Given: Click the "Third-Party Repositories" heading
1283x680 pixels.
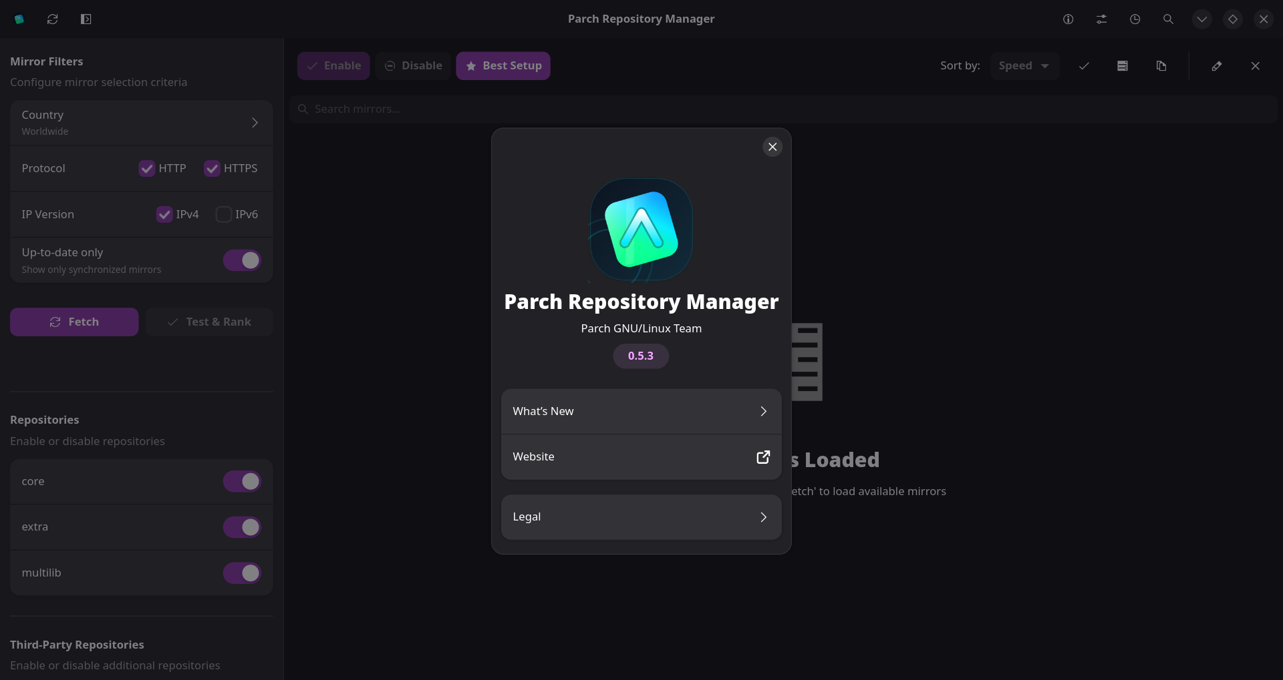Looking at the screenshot, I should [77, 645].
